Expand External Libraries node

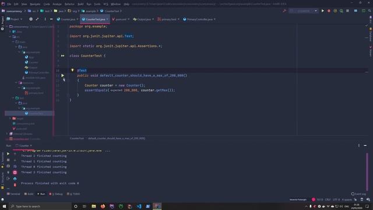click(7, 134)
